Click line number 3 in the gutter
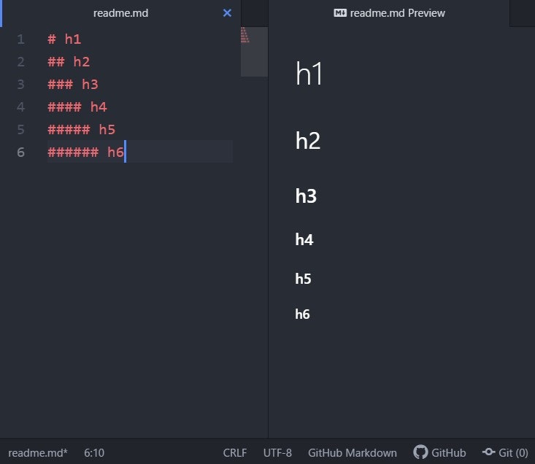This screenshot has height=464, width=535. [20, 84]
